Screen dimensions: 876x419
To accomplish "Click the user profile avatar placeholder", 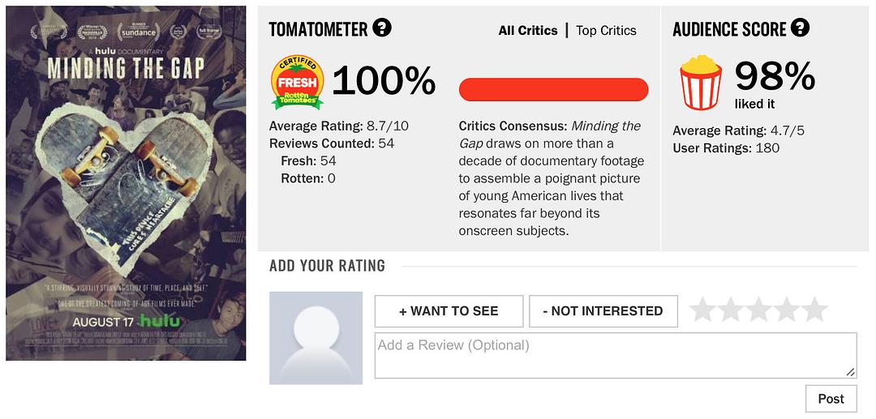I will point(316,338).
